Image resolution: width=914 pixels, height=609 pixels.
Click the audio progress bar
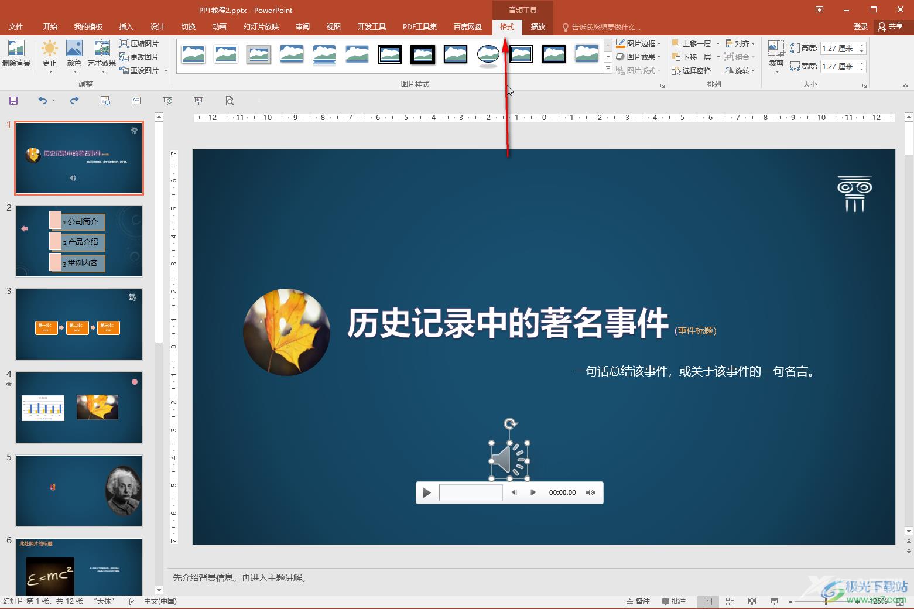(471, 493)
